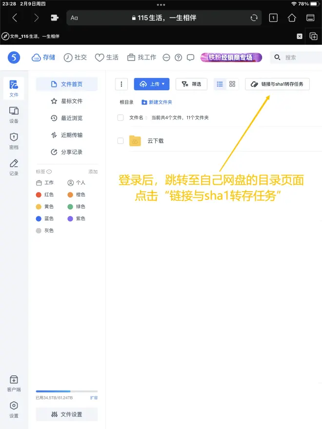Image resolution: width=322 pixels, height=429 pixels.
Task: Check the select-all 文件名 checkbox
Action: [x=121, y=117]
